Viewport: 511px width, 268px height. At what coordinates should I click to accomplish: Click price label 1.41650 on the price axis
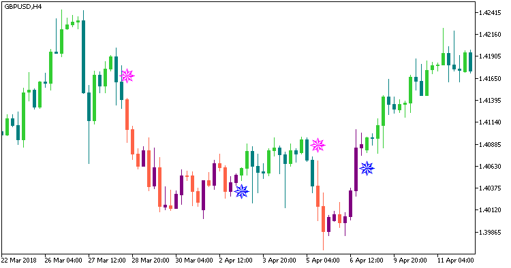click(490, 78)
